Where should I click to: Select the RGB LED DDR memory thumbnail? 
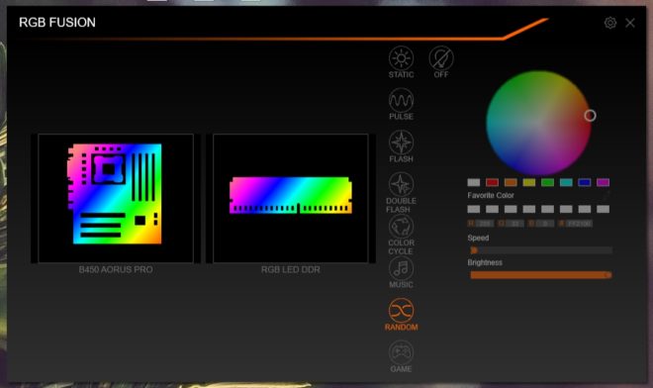coord(291,198)
